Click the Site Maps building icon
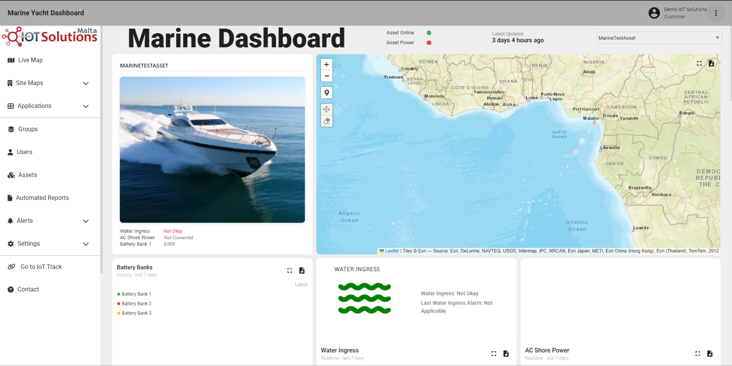The height and width of the screenshot is (366, 732). point(10,83)
